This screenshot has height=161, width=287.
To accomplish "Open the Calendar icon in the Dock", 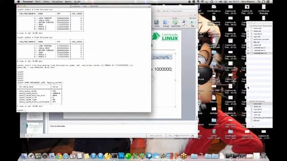I will pyautogui.click(x=73, y=156).
